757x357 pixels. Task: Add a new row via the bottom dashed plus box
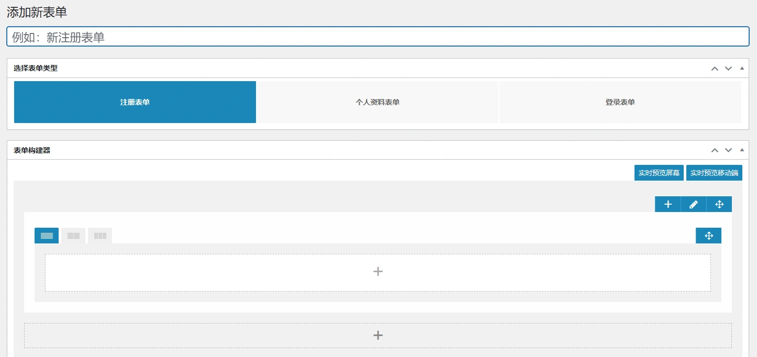(x=377, y=336)
